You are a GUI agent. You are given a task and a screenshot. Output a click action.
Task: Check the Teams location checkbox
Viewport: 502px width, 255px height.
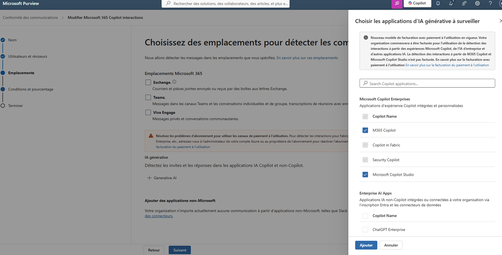tap(148, 98)
